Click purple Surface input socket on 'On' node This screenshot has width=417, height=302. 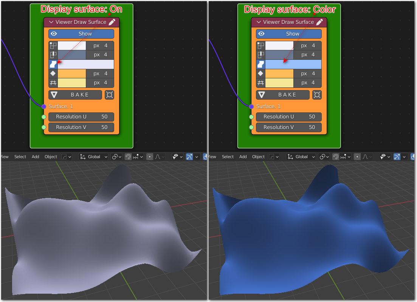click(x=44, y=106)
